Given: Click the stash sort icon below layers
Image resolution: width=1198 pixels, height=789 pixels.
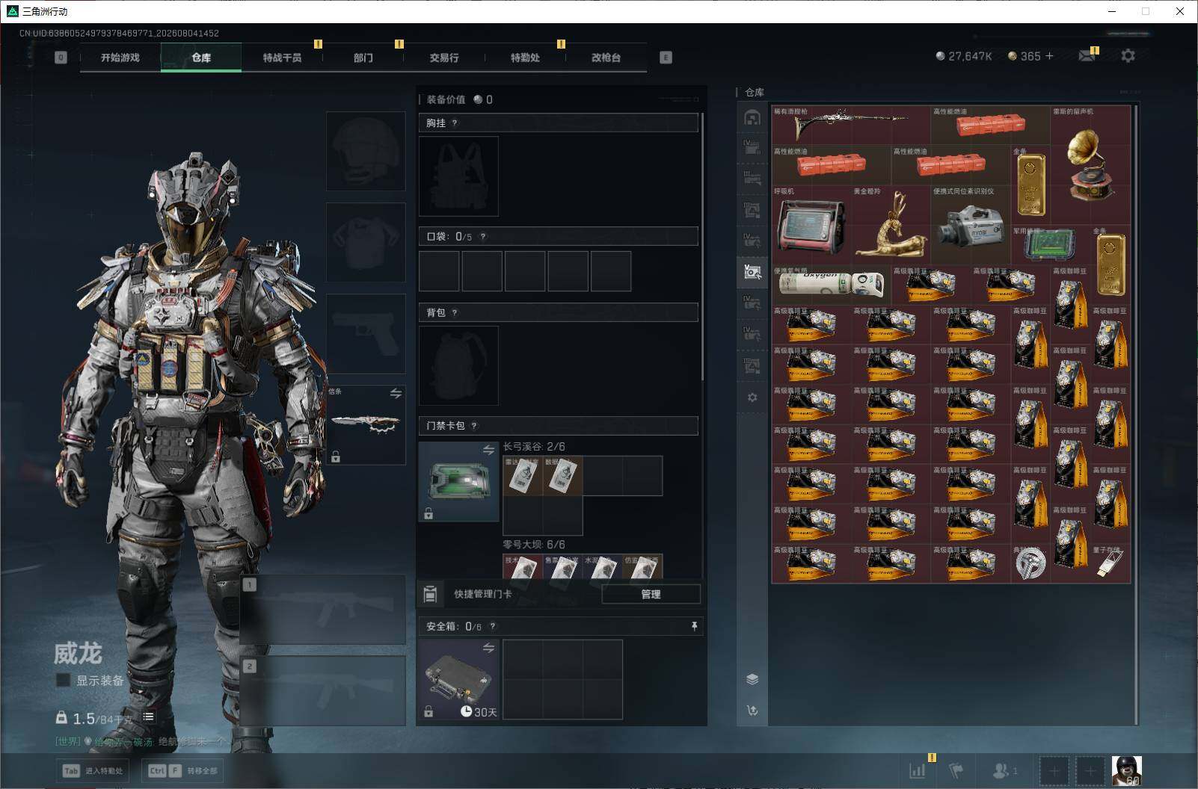Looking at the screenshot, I should tap(752, 711).
